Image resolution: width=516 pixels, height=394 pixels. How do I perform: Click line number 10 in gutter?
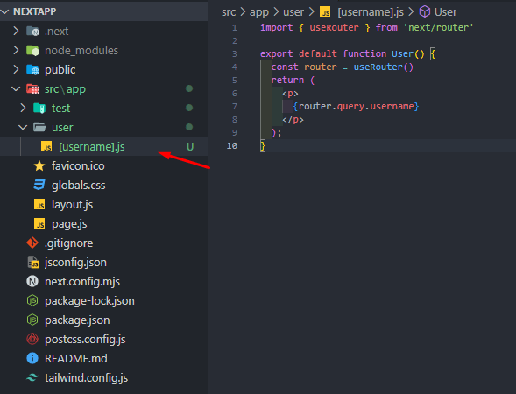pyautogui.click(x=231, y=145)
